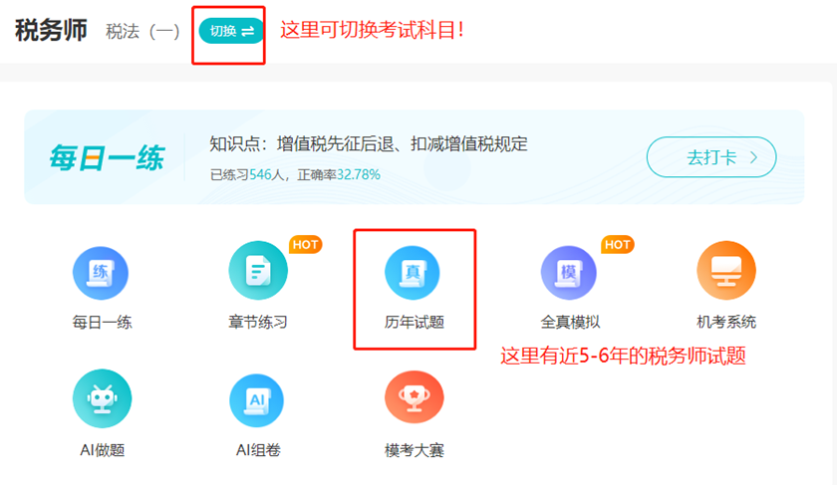Click the AI组卷 text label
Viewport: 837px width, 485px height.
[x=258, y=450]
